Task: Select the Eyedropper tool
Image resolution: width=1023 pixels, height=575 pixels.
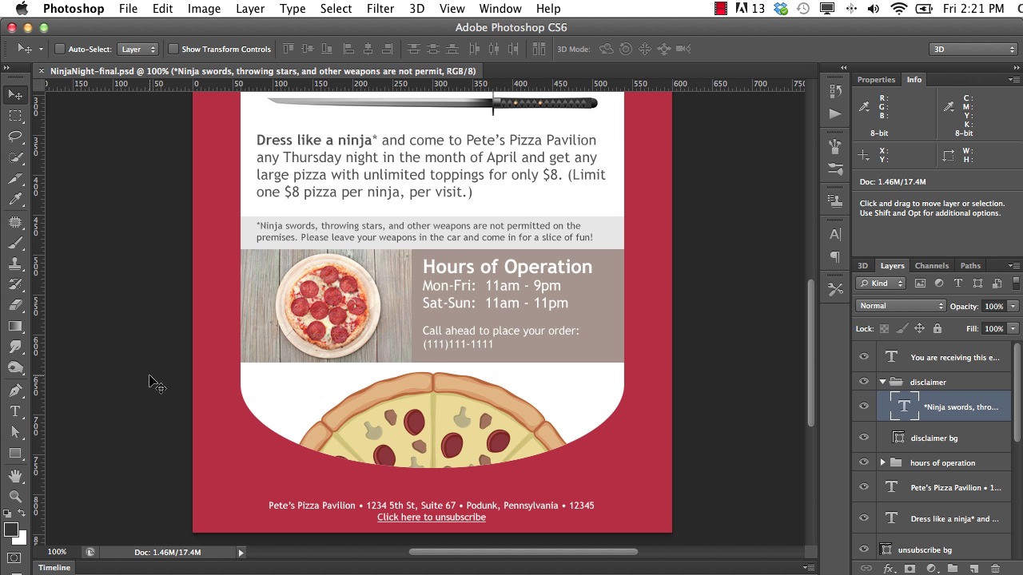Action: (15, 200)
